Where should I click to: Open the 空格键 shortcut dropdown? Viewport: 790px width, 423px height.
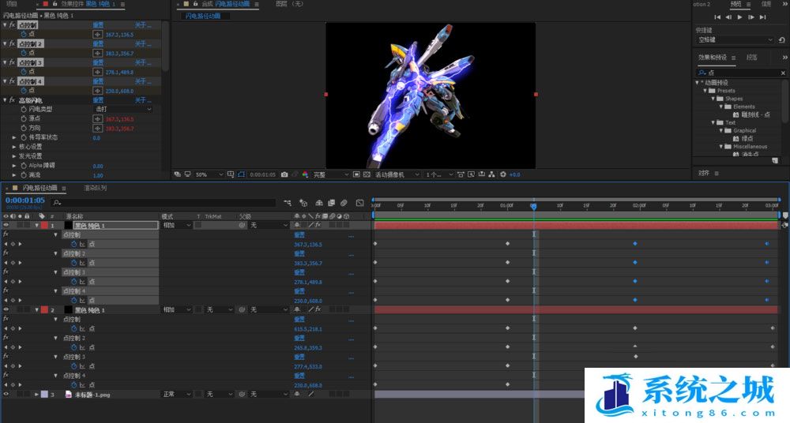(735, 39)
